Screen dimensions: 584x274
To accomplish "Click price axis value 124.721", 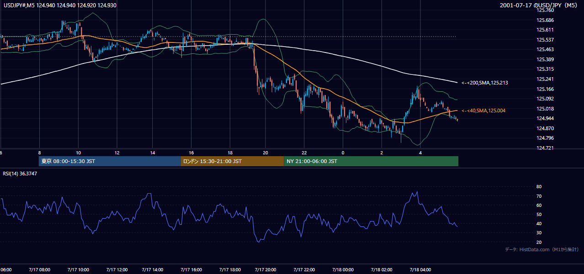I will coord(545,148).
